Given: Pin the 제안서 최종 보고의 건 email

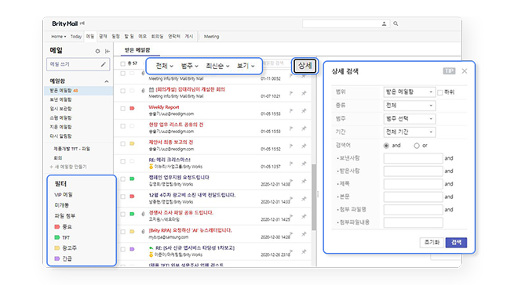Looking at the screenshot, I should click(x=304, y=146).
